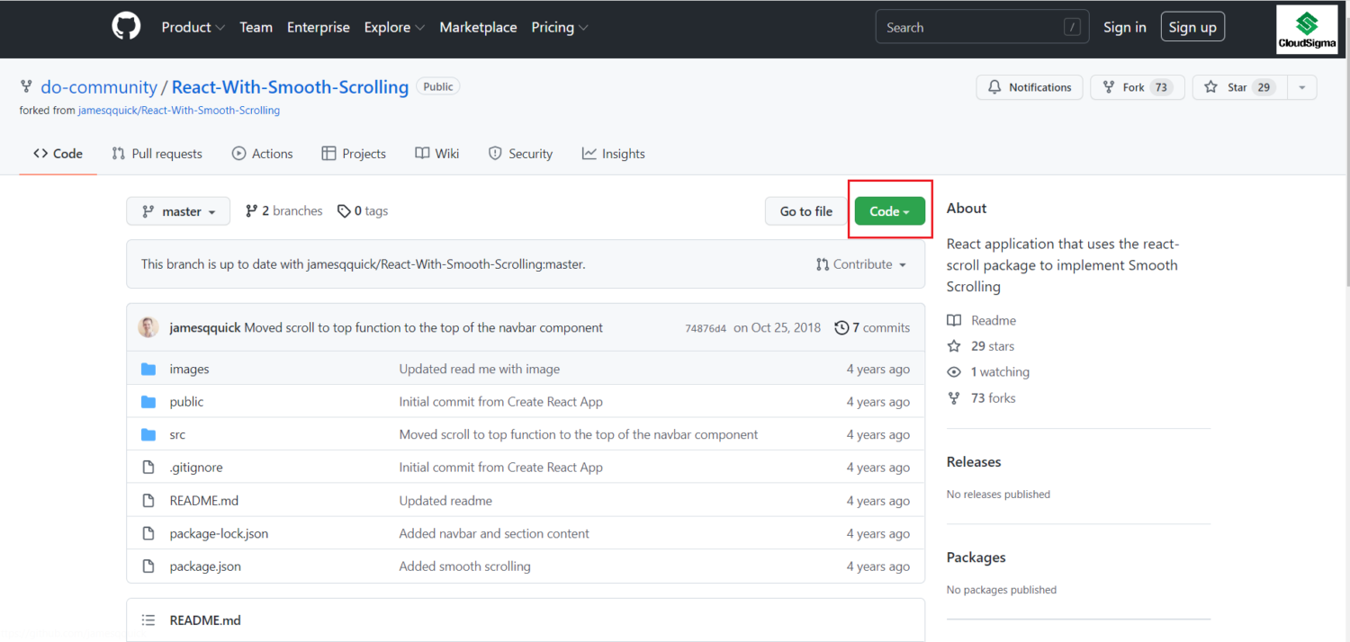Open the green Code dropdown
The height and width of the screenshot is (642, 1350).
[x=889, y=211]
